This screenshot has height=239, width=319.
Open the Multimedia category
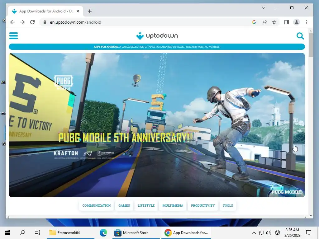(x=173, y=205)
